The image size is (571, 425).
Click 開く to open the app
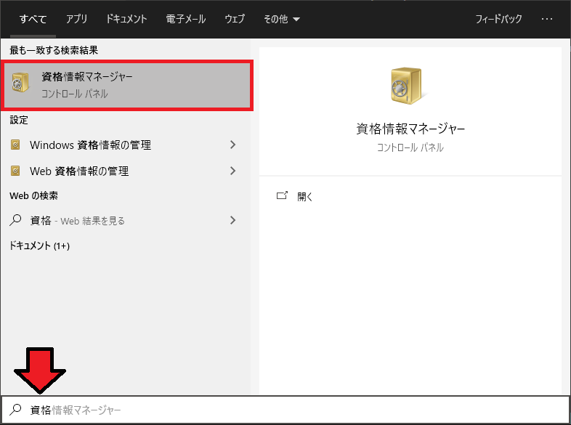click(305, 197)
